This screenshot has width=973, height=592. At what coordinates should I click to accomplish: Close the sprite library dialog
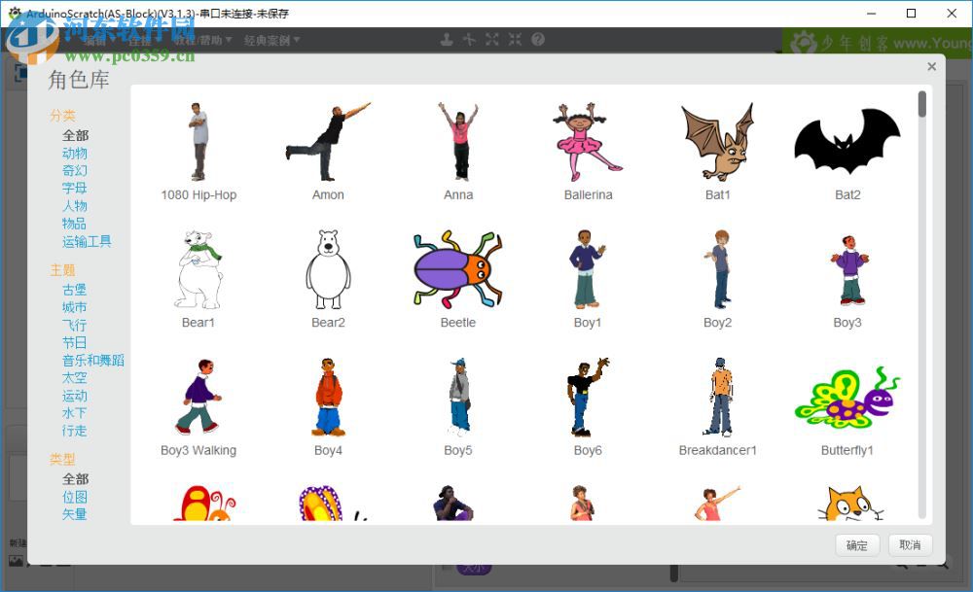pyautogui.click(x=931, y=66)
